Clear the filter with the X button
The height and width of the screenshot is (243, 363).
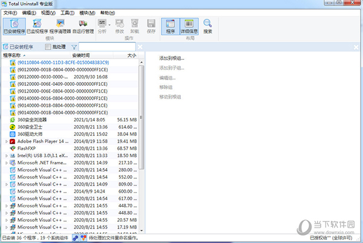[x=140, y=47]
